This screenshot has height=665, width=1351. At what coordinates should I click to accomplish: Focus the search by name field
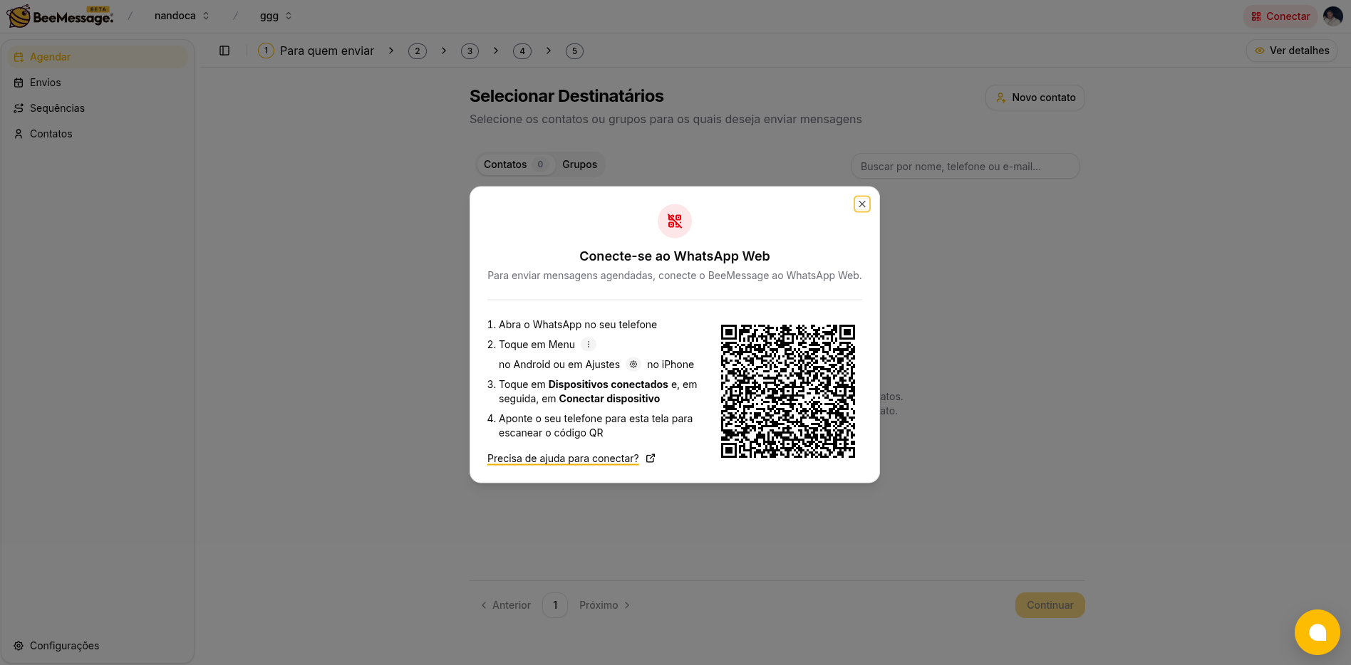click(x=965, y=167)
